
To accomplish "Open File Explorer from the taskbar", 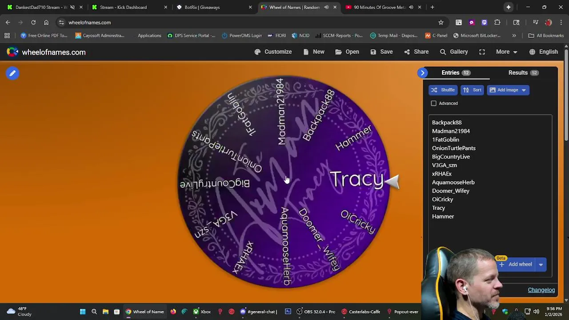I will (105, 312).
